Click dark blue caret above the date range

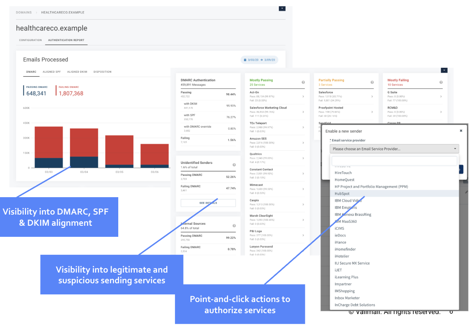tap(282, 8)
